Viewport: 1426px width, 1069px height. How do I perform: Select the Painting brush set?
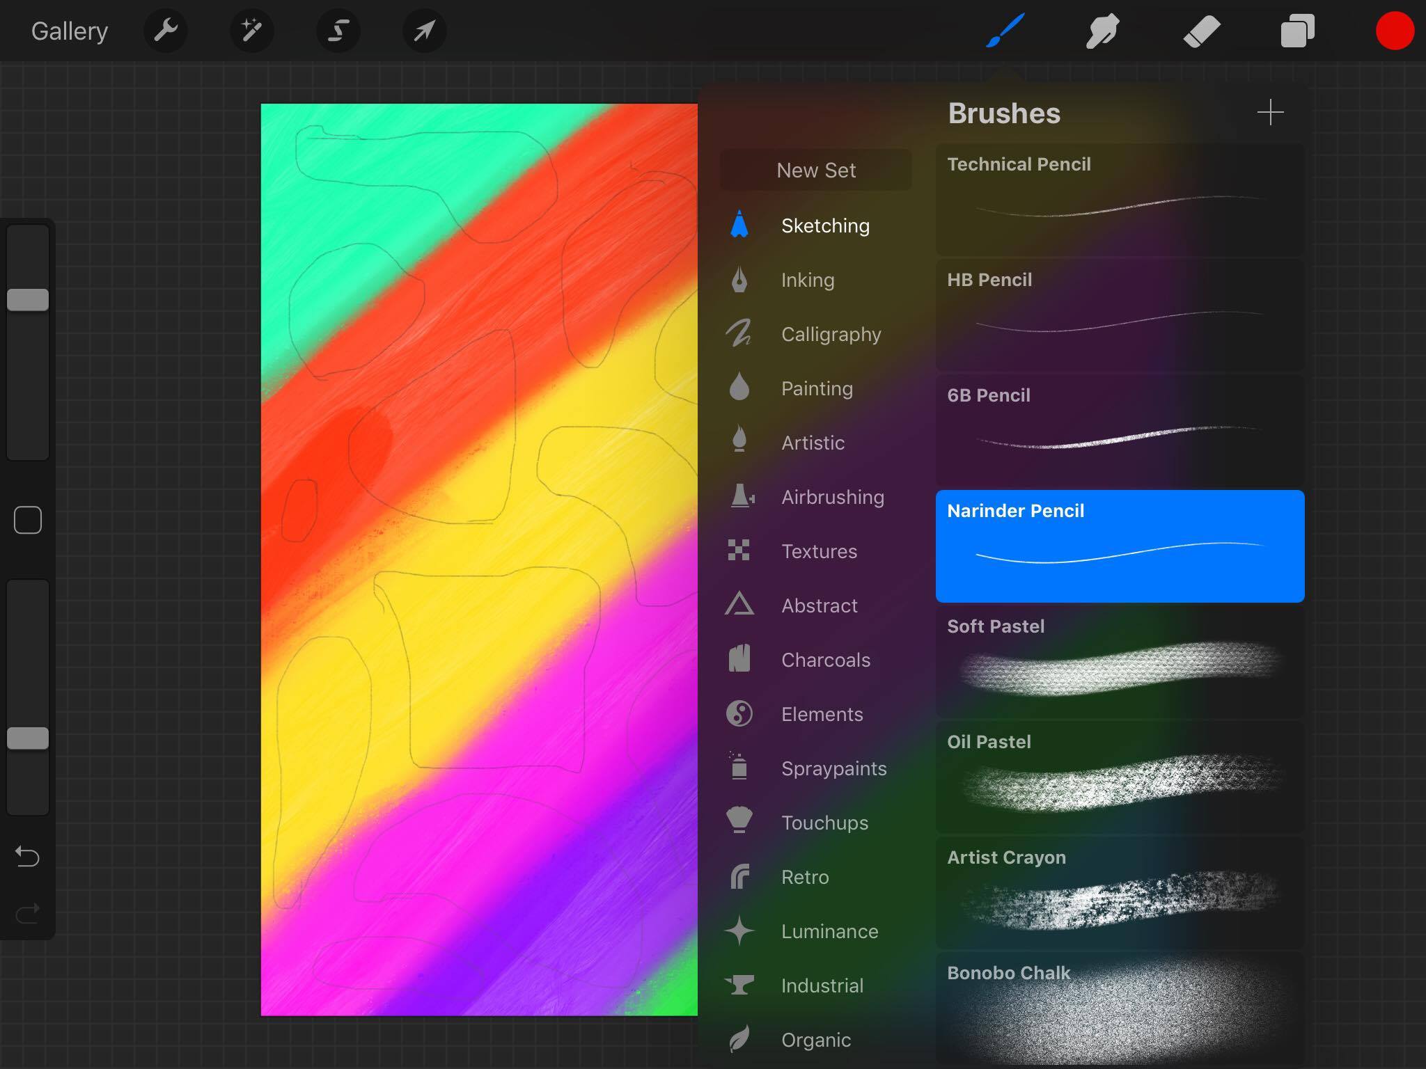[x=816, y=388]
